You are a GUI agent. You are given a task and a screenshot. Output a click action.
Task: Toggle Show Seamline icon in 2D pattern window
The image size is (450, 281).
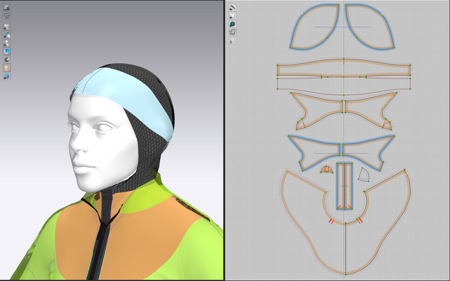[x=232, y=7]
